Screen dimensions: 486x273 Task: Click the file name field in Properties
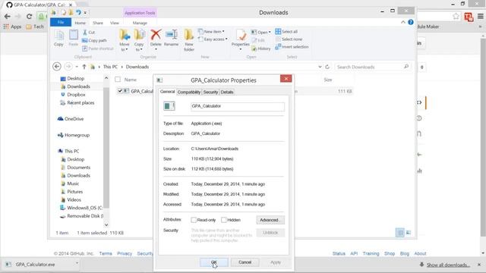click(x=238, y=106)
